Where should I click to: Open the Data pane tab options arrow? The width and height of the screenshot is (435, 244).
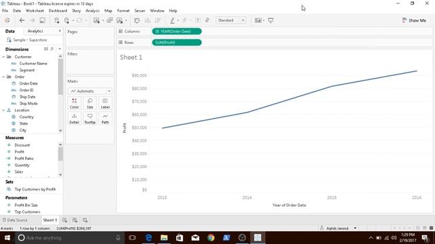coord(60,31)
